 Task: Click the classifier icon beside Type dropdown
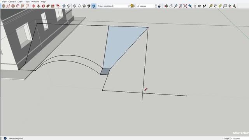132,6
